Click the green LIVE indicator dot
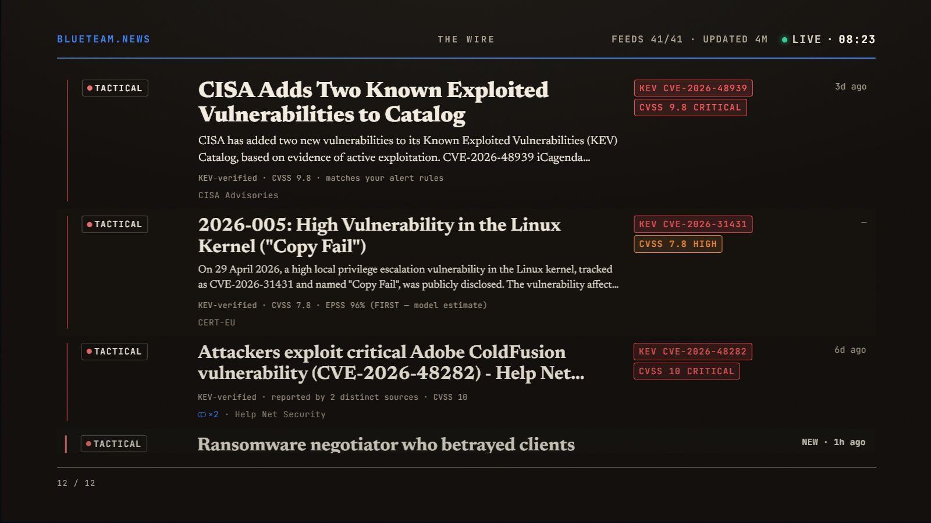The image size is (931, 523). (x=784, y=40)
